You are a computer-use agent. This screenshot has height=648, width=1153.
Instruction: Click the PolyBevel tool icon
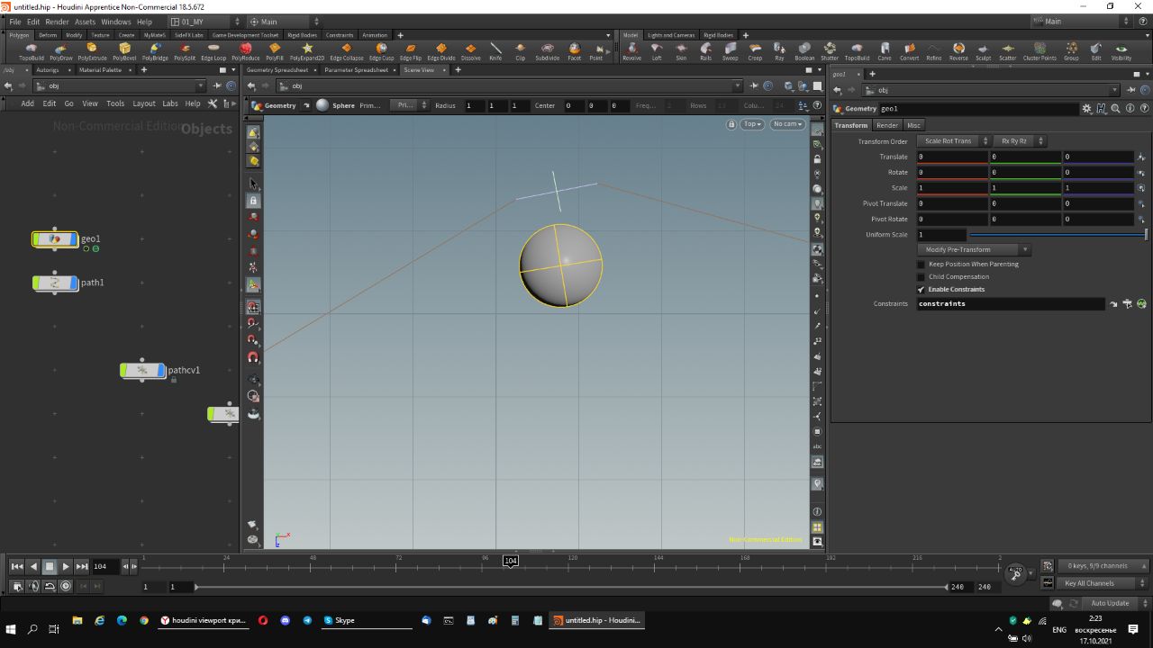point(124,49)
